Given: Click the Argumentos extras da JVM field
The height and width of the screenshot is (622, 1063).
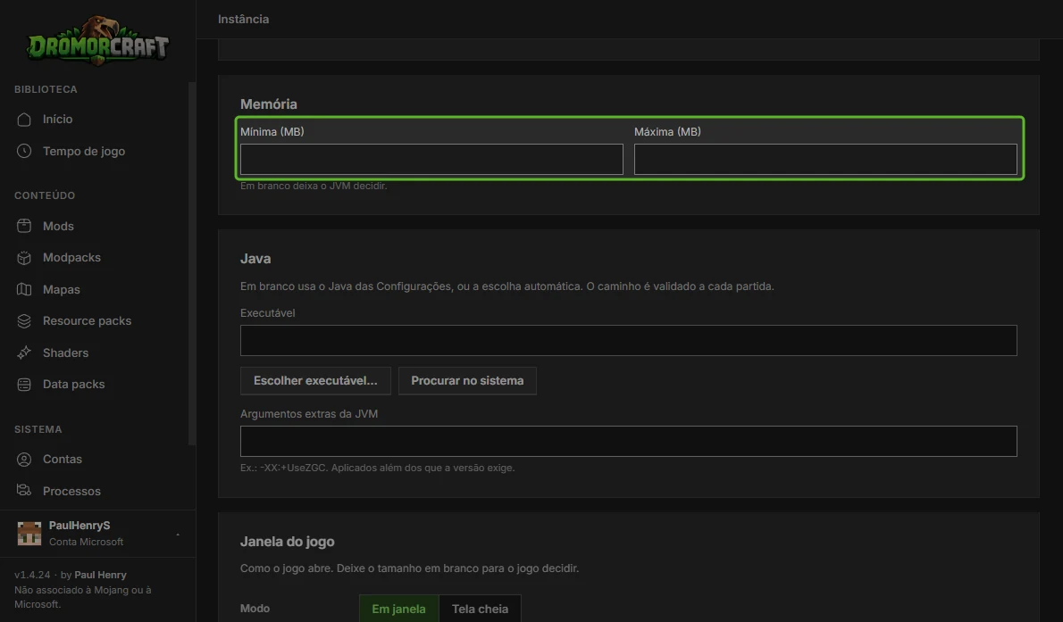Looking at the screenshot, I should 629,441.
